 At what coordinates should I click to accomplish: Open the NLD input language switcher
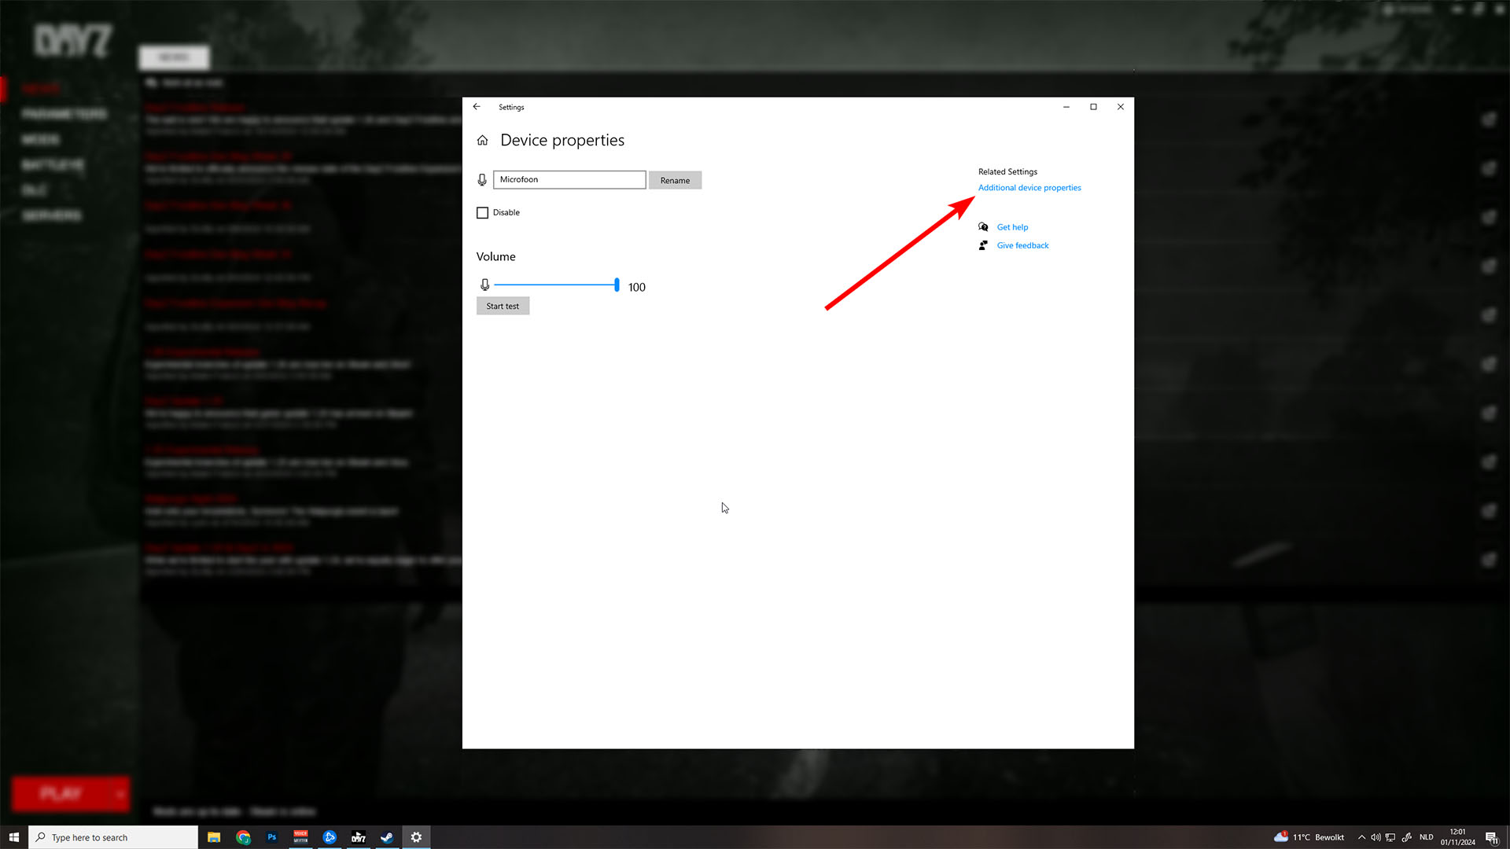pyautogui.click(x=1426, y=837)
